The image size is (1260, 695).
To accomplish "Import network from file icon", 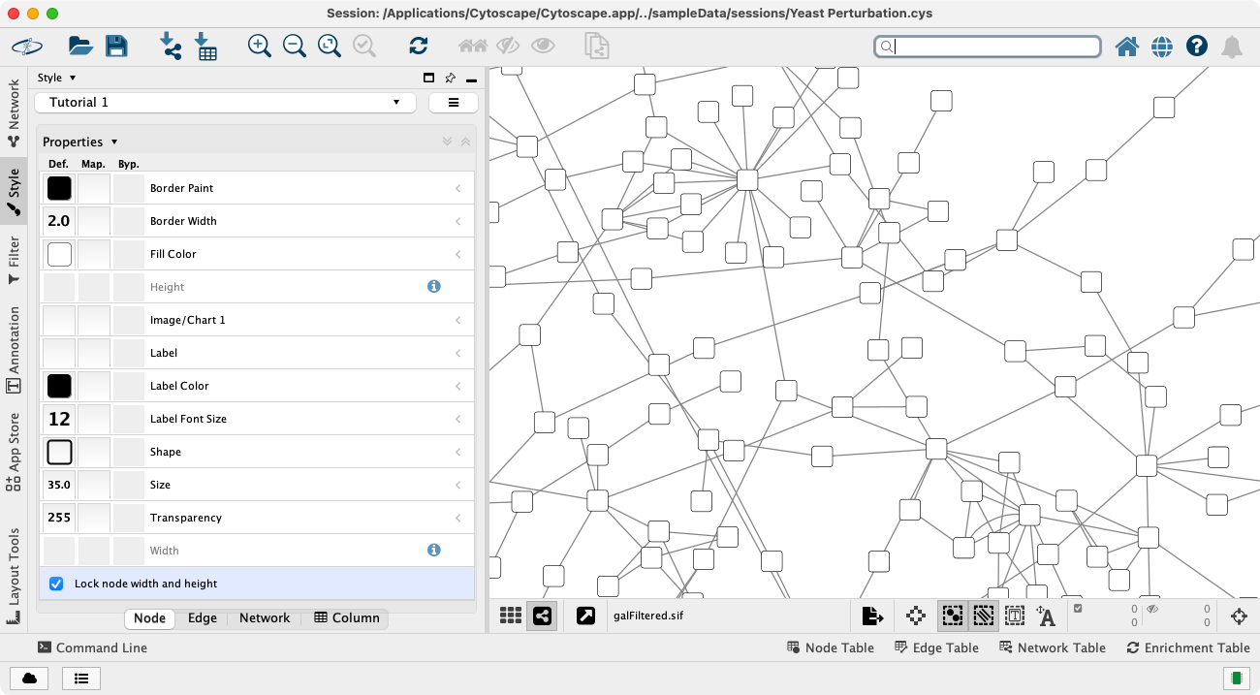I will pos(171,46).
